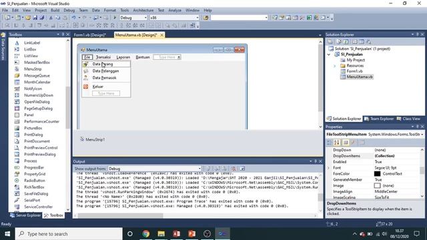Switch to Form1.vb [Design] tab
The width and height of the screenshot is (427, 240).
tap(90, 35)
